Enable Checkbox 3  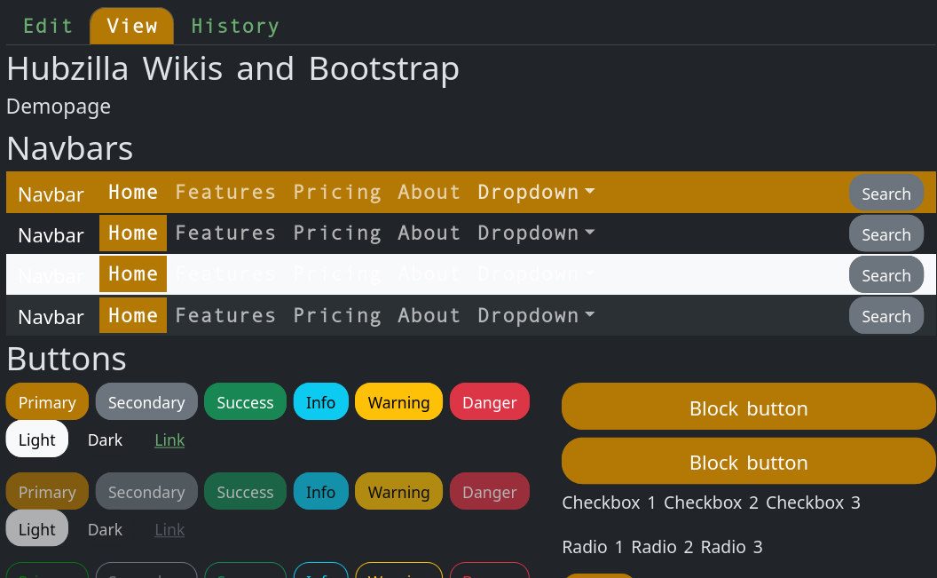pos(813,503)
